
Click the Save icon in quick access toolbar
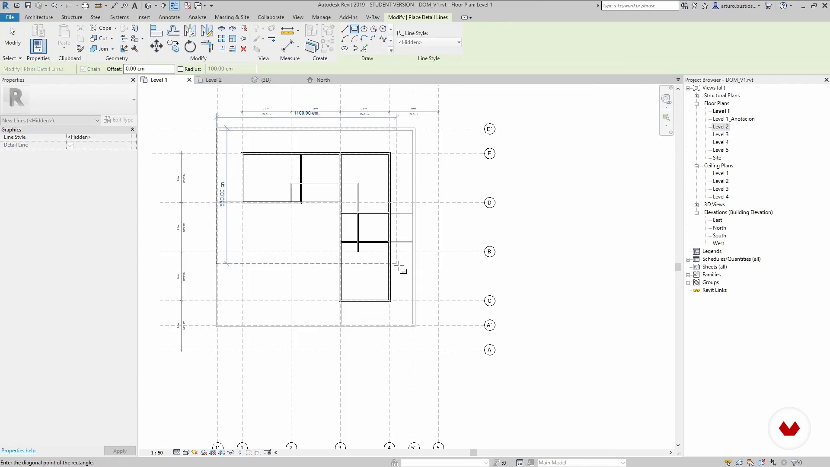point(28,6)
